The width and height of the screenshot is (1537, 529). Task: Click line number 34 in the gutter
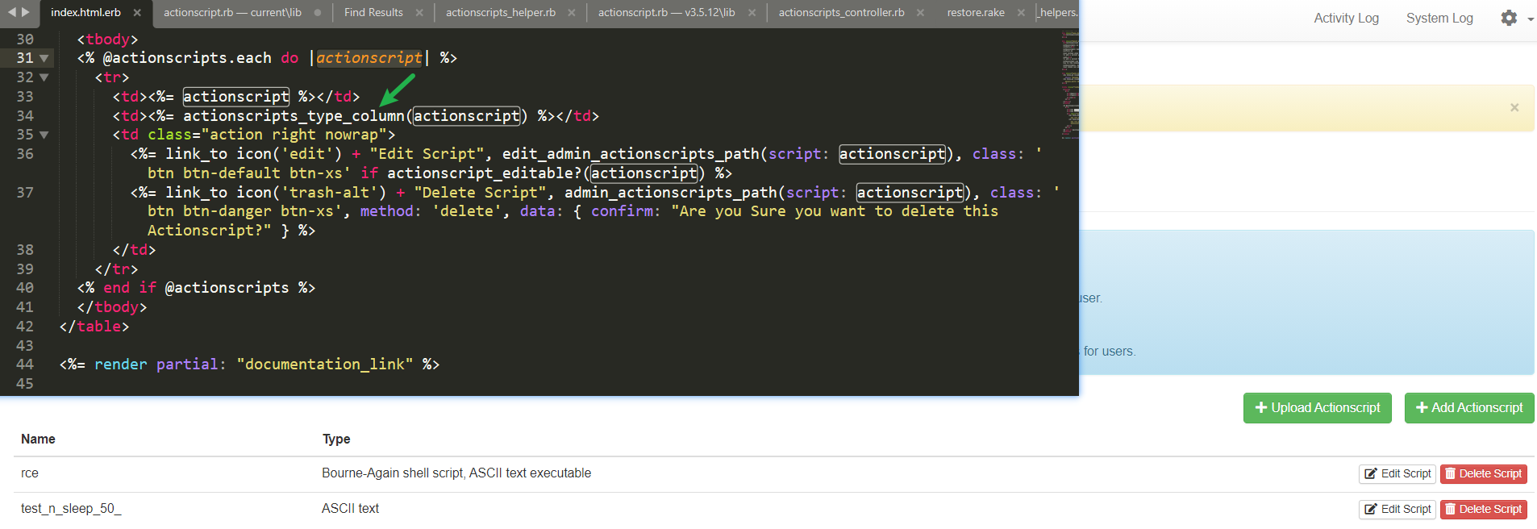[25, 116]
